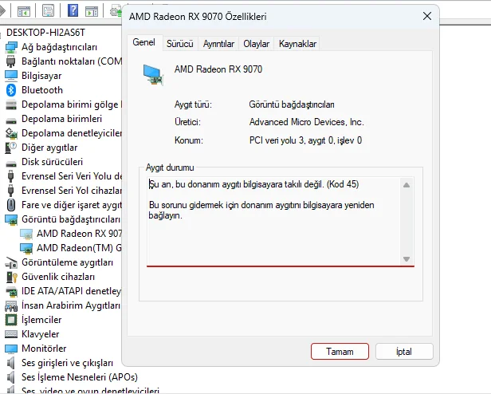Click the Fare ve diğer işaret mouse icon
The height and width of the screenshot is (394, 491).
(x=11, y=205)
